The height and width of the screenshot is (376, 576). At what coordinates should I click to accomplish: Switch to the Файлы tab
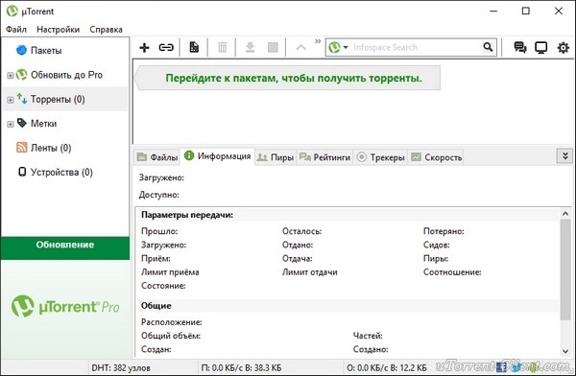tap(157, 157)
